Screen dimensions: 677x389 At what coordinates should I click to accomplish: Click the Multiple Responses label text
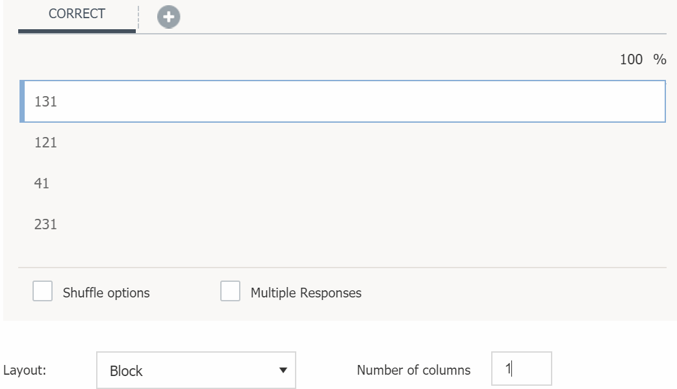(306, 293)
